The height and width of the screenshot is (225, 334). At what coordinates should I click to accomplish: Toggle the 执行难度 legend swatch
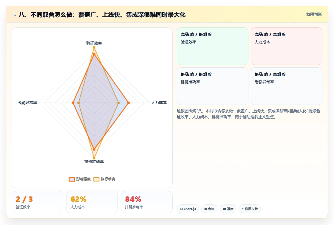click(96, 179)
